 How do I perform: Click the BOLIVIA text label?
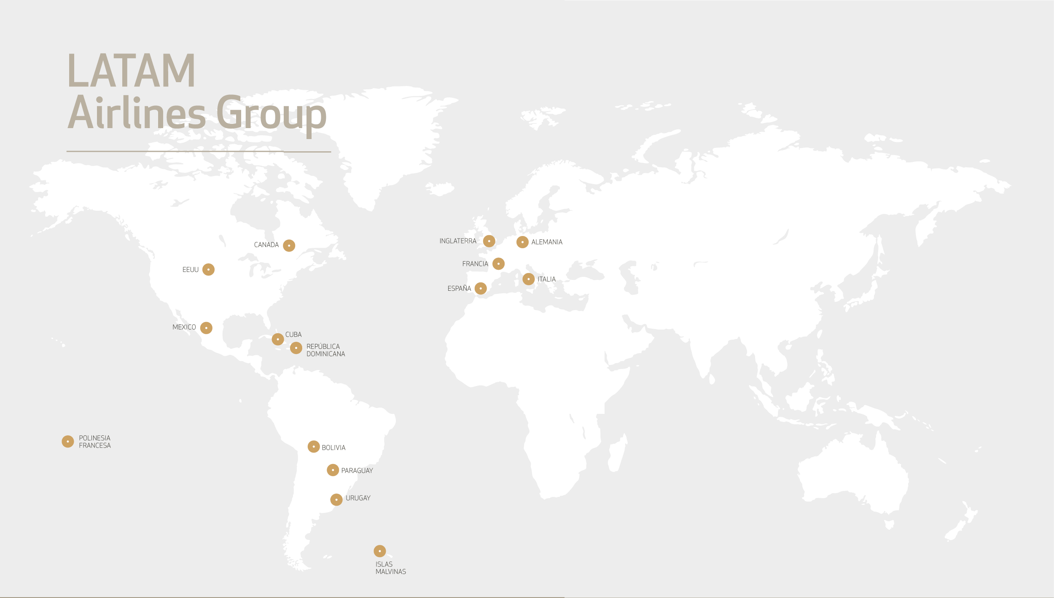click(333, 448)
